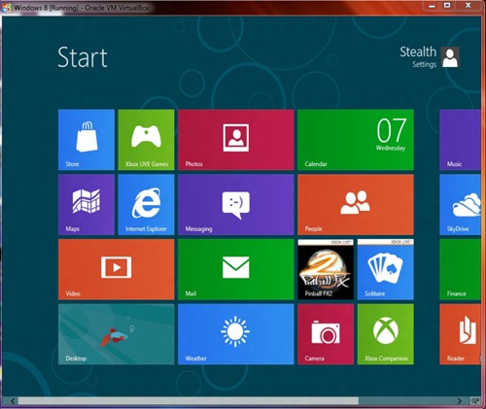Maximize the VirtualBox window
Viewport: 486px width, 409px height.
447,6
